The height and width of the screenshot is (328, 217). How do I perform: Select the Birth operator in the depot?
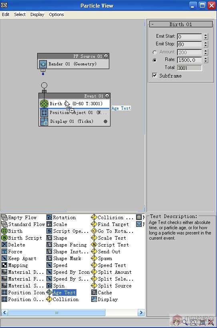tap(12, 231)
